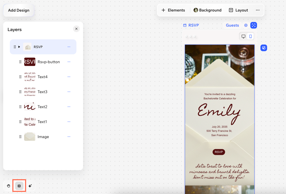This screenshot has height=194, width=286.
Task: Open the Layout menu
Action: [238, 10]
